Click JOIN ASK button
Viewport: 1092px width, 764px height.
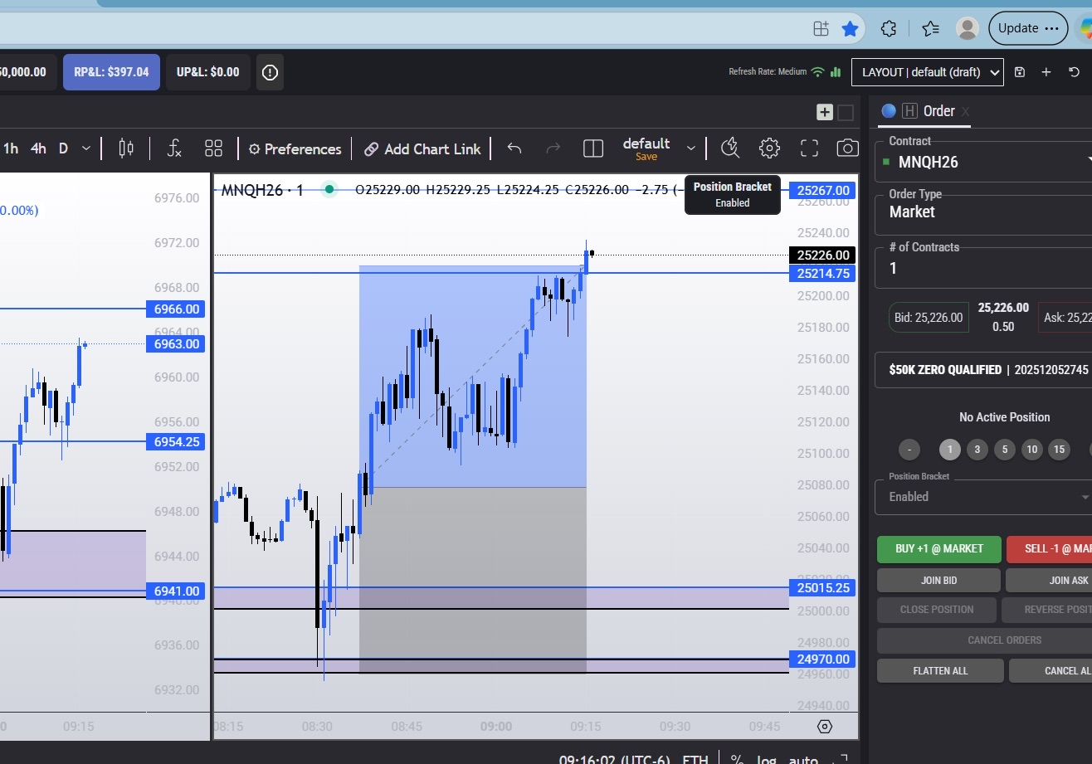tap(1049, 581)
